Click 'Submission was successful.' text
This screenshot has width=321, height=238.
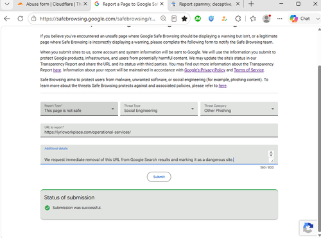[77, 208]
